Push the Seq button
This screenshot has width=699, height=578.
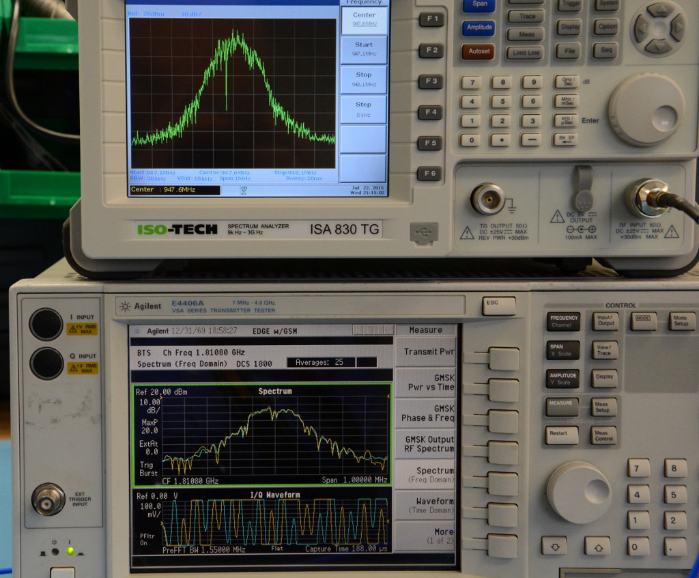pos(606,51)
